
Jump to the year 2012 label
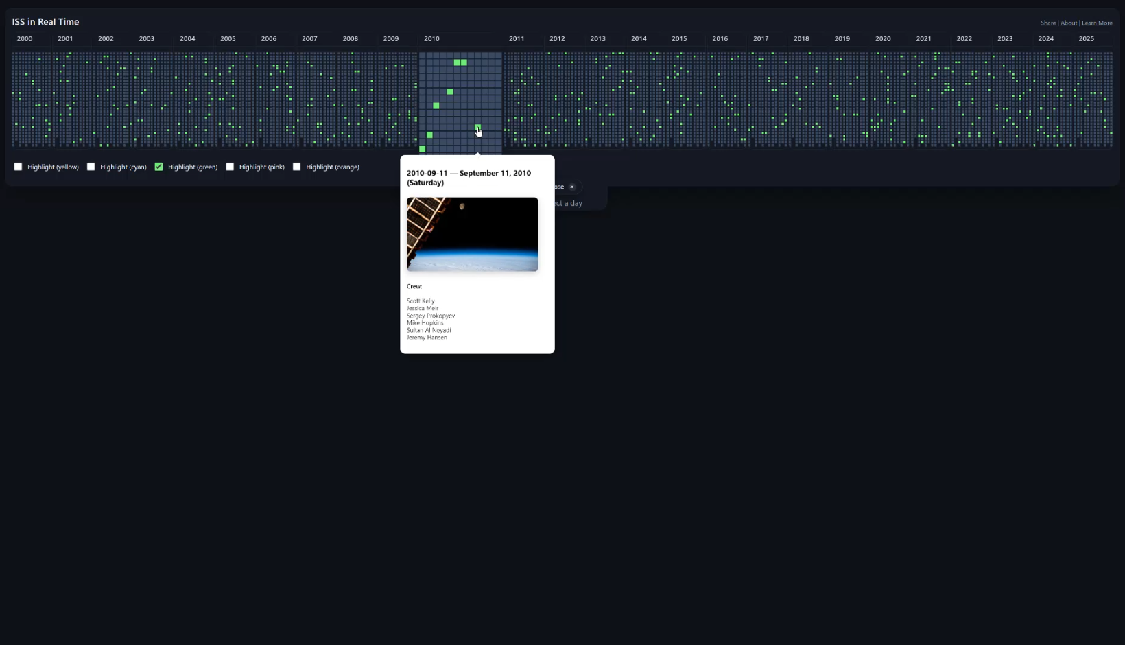click(x=557, y=39)
